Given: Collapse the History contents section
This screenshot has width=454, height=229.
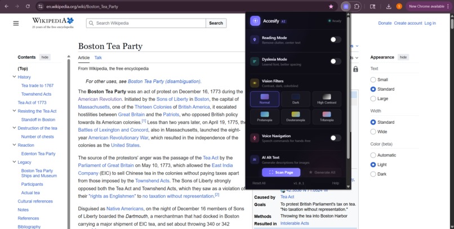Looking at the screenshot, I should pos(14,77).
